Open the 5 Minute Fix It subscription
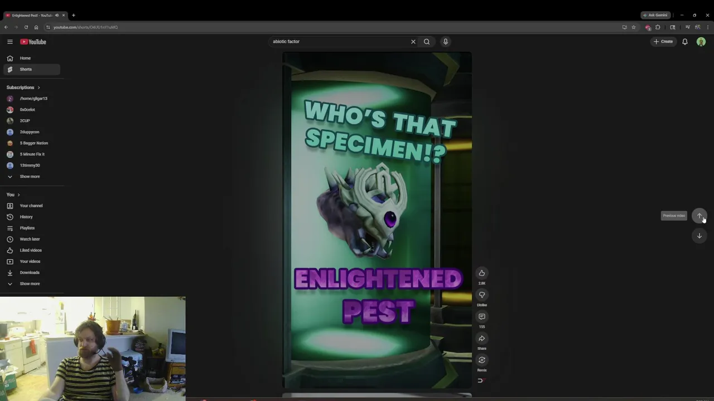 click(x=32, y=154)
